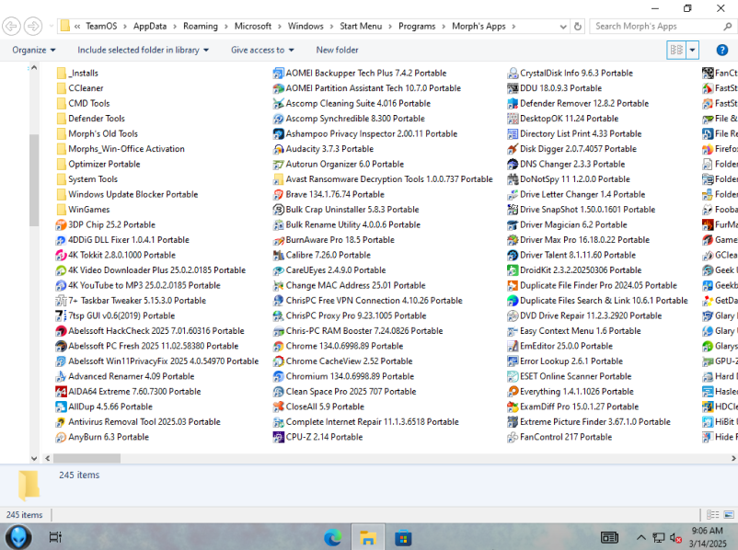Open the CCleaner folder icon
This screenshot has width=738, height=550.
(x=61, y=88)
